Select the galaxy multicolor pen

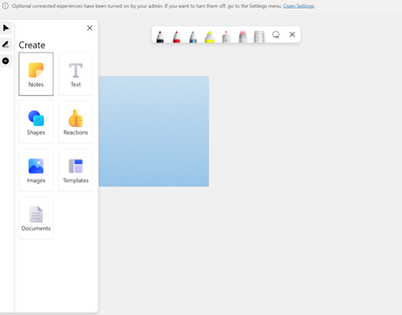193,37
